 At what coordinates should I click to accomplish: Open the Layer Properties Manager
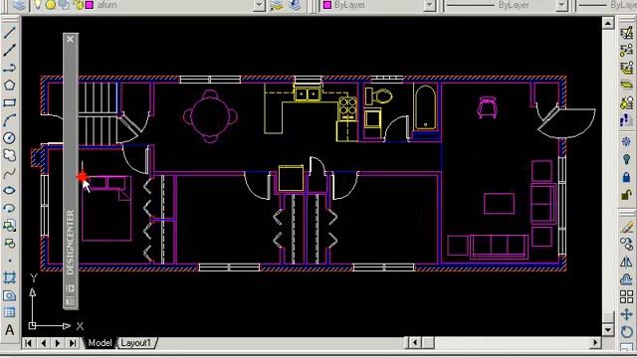[x=19, y=5]
